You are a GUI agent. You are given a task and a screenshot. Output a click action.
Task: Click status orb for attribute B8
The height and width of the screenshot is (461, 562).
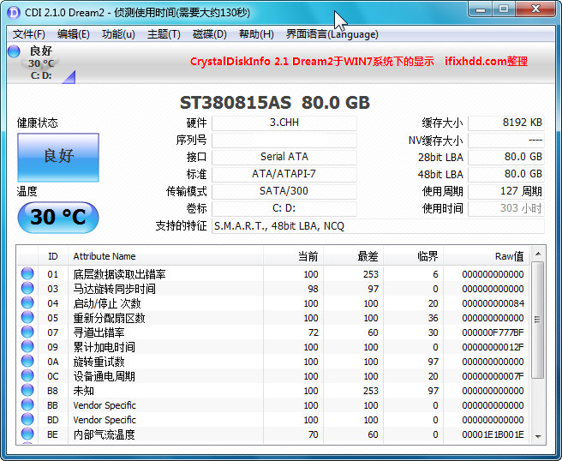27,391
